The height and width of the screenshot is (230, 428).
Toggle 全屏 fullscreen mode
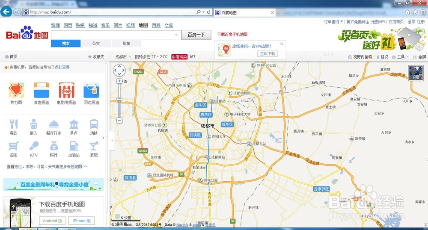419,57
